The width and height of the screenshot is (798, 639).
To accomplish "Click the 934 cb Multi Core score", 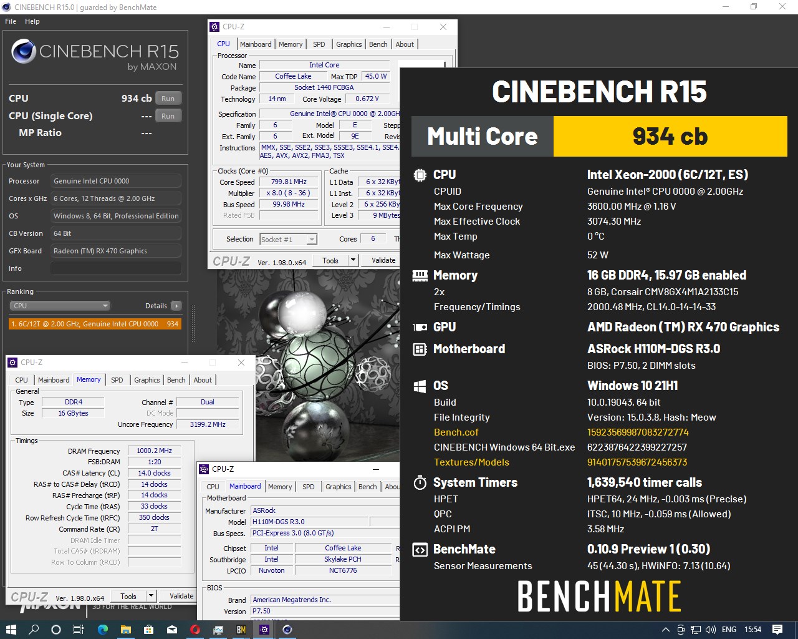I will point(670,136).
